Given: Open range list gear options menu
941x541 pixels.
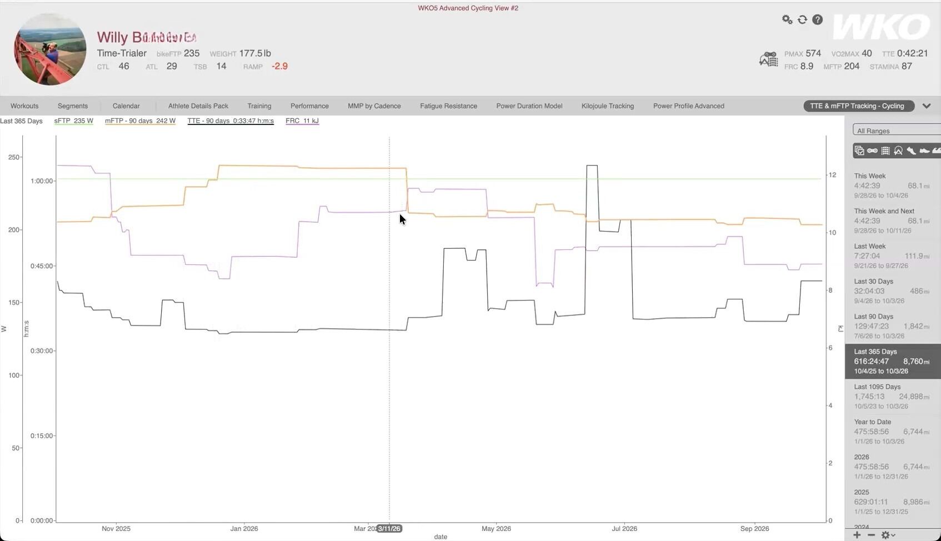Looking at the screenshot, I should pos(888,535).
